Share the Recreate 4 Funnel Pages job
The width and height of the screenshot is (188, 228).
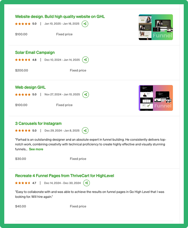click(x=86, y=183)
